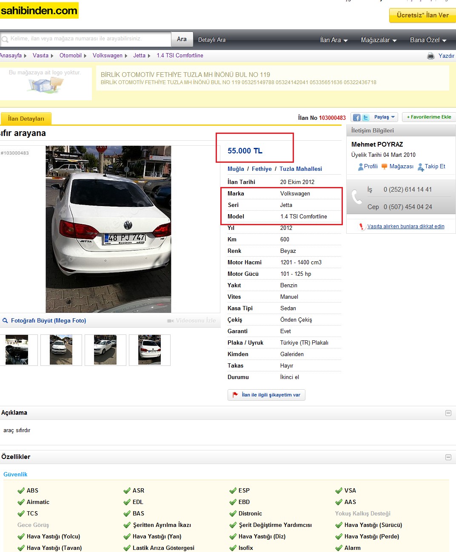
Task: Select the car interior thumbnail
Action: pyautogui.click(x=17, y=350)
